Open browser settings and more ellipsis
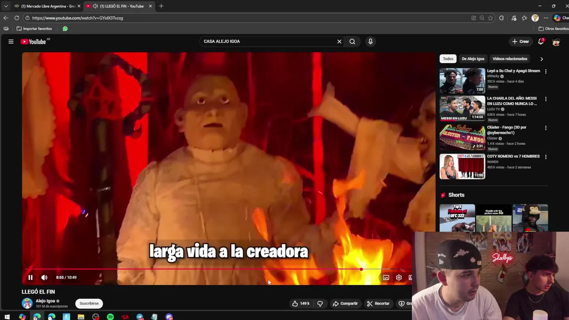This screenshot has height=320, width=569. pyautogui.click(x=546, y=18)
